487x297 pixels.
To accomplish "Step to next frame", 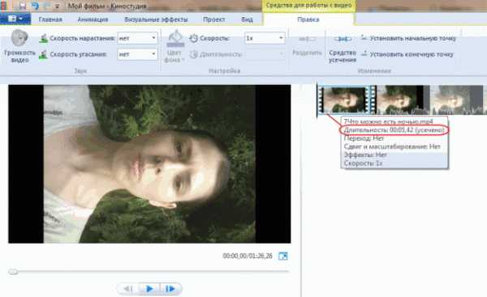I will (x=170, y=289).
